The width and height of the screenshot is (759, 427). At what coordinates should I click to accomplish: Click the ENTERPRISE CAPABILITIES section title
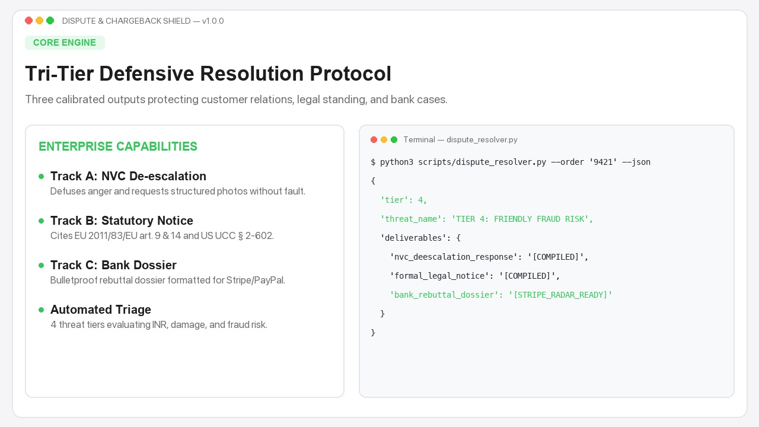click(x=118, y=146)
